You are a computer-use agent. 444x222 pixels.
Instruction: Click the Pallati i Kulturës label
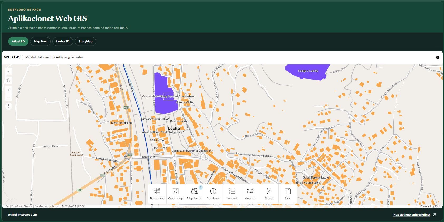pos(162,132)
